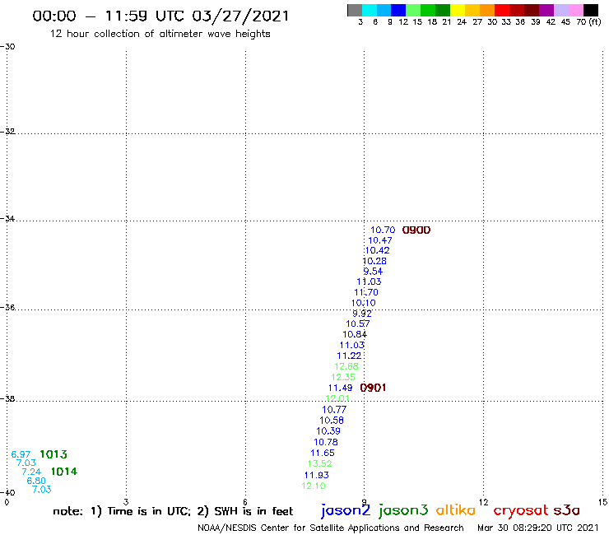Screen dimensions: 609x535
Task: Select the "jason3" satellite label
Action: [403, 510]
